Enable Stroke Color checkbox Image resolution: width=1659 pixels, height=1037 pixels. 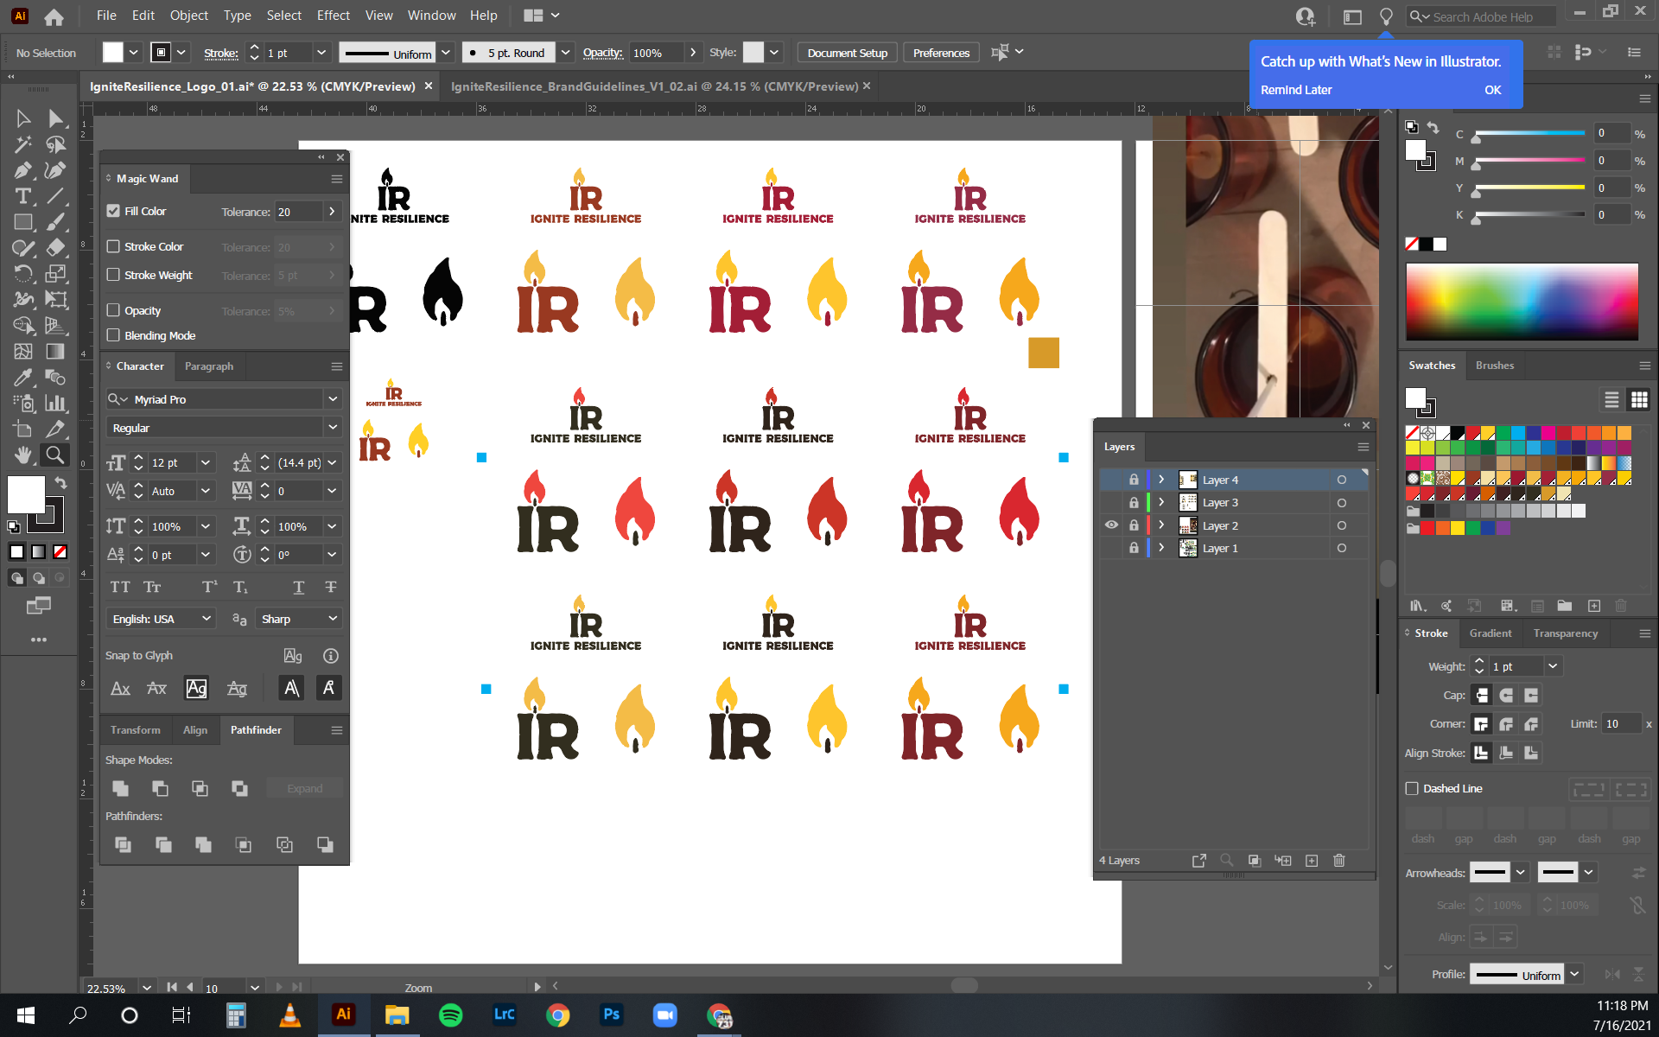click(x=113, y=246)
